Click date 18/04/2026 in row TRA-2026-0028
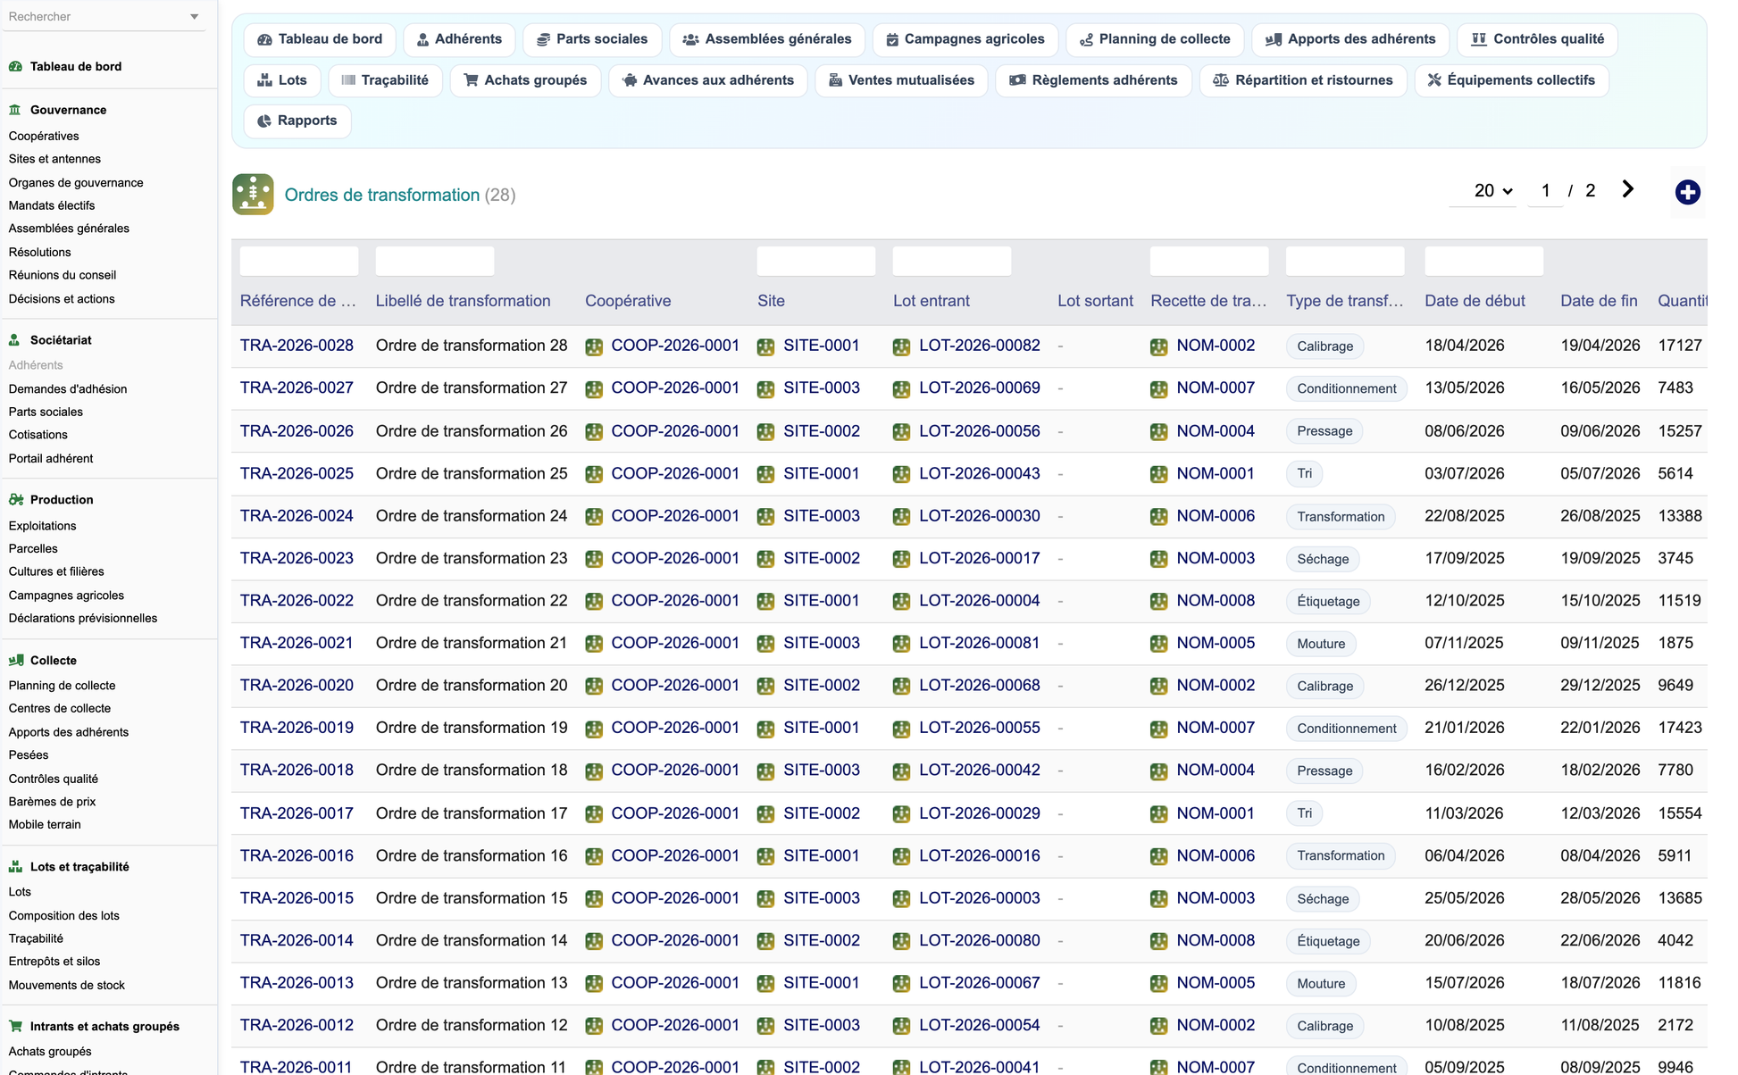 pos(1465,346)
